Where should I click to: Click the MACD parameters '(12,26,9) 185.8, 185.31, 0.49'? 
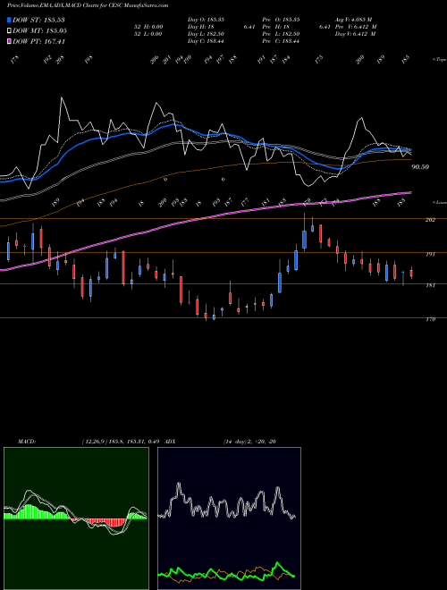pos(122,442)
